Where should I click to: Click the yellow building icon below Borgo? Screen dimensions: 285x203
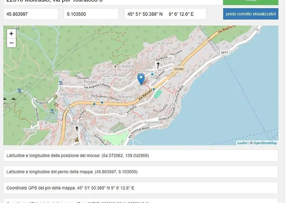76,140
